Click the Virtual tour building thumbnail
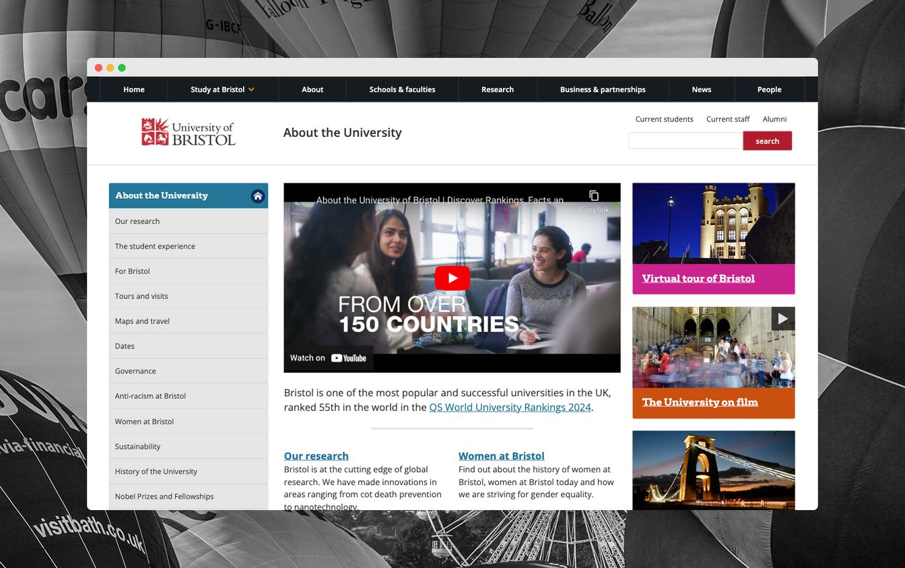 pyautogui.click(x=713, y=223)
